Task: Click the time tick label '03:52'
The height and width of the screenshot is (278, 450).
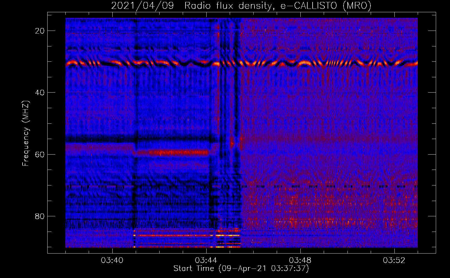Action: coord(394,260)
